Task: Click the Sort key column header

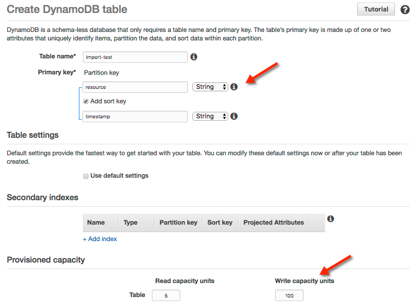Action: tap(220, 222)
